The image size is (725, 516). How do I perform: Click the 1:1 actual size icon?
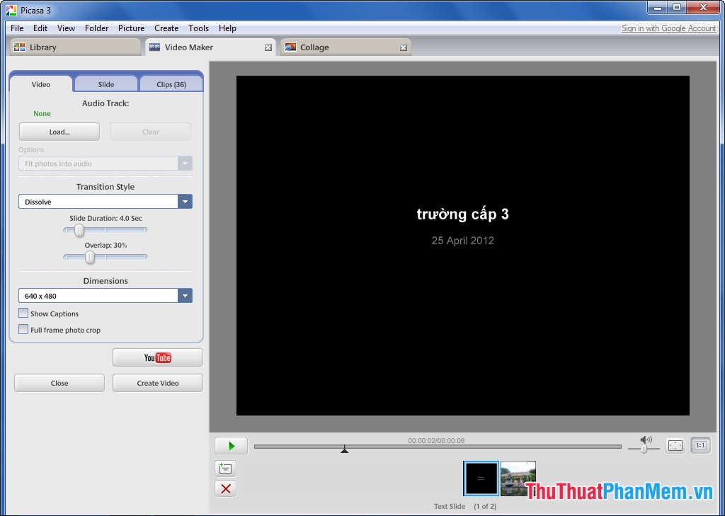click(700, 445)
